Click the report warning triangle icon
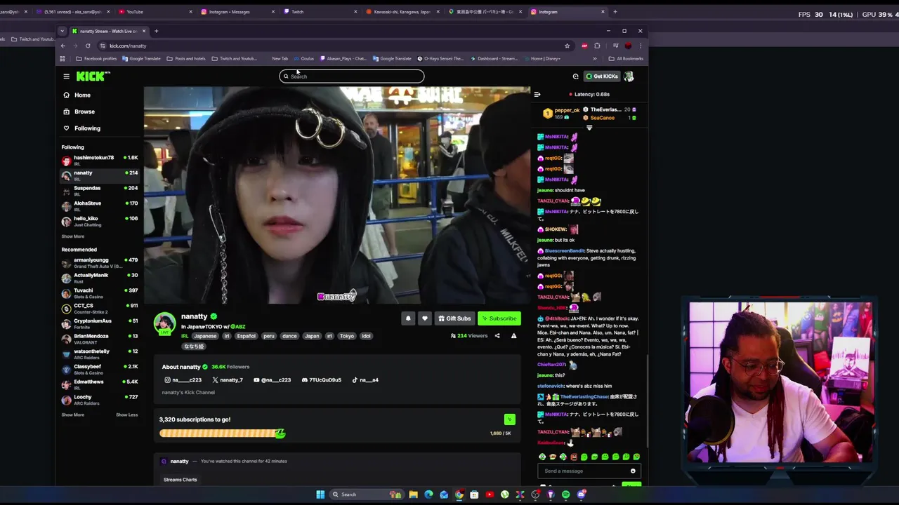Viewport: 899px width, 505px height. tap(513, 336)
